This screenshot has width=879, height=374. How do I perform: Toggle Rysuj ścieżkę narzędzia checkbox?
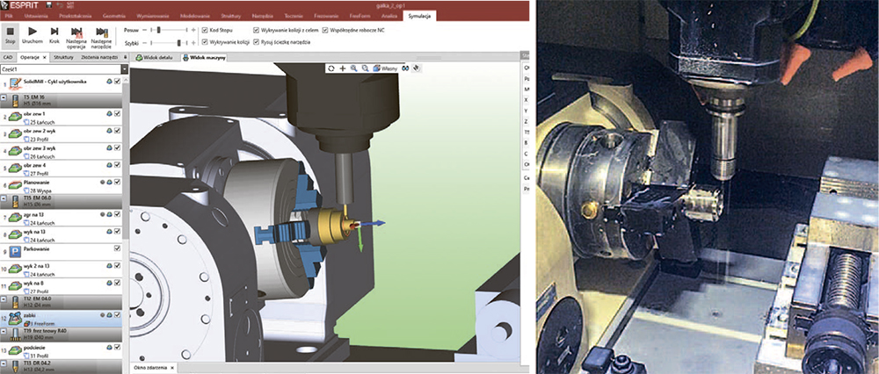click(257, 42)
